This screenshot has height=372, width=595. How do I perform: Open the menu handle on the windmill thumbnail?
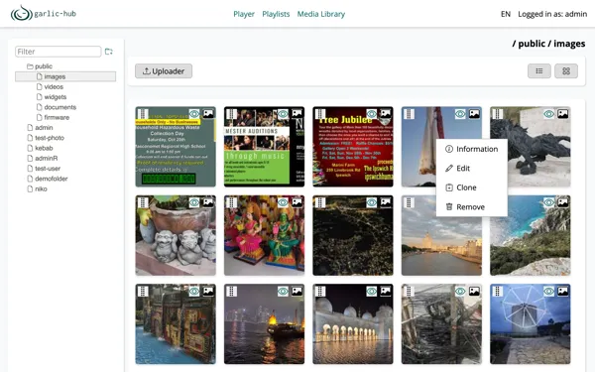(498, 292)
